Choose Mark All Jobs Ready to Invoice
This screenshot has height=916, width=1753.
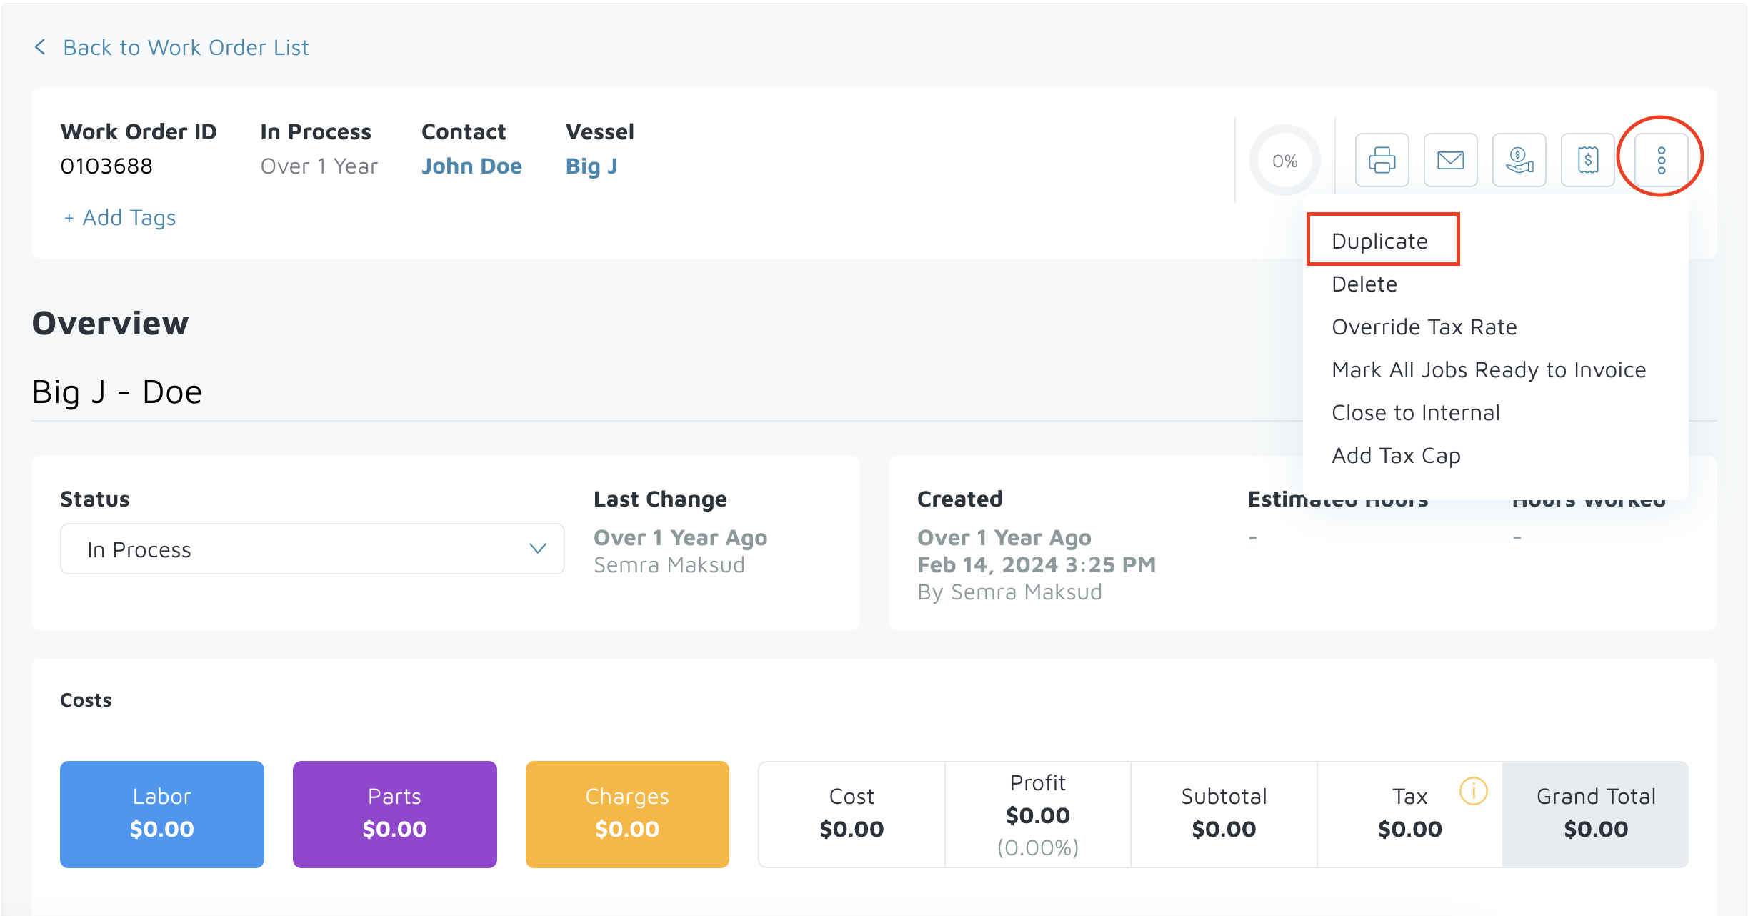pyautogui.click(x=1489, y=369)
